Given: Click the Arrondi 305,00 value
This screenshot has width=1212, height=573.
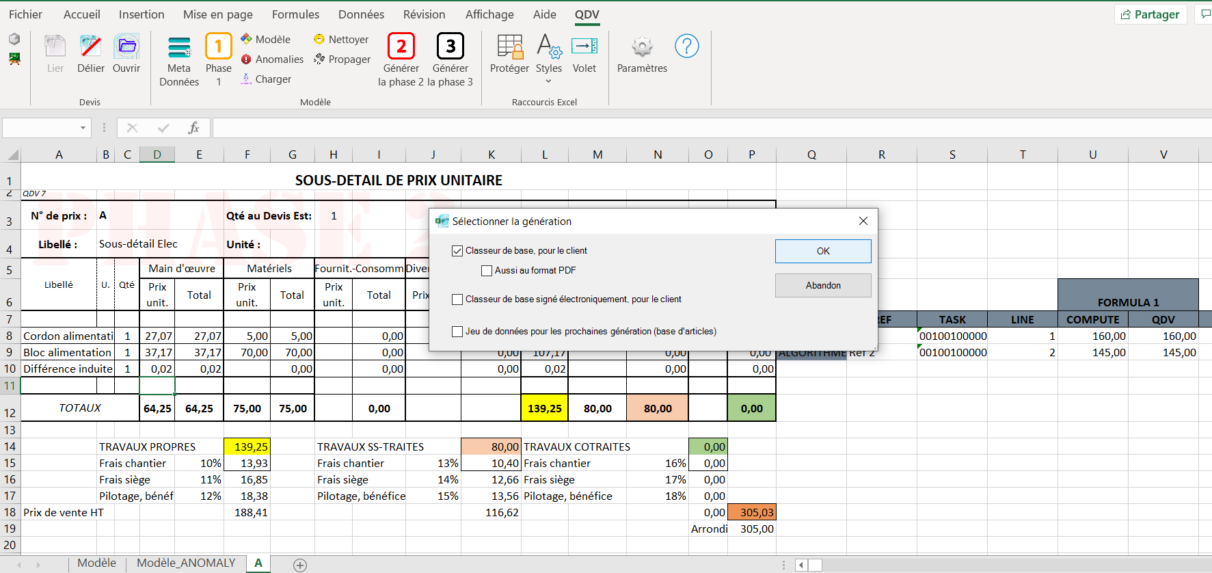Looking at the screenshot, I should pyautogui.click(x=752, y=529).
